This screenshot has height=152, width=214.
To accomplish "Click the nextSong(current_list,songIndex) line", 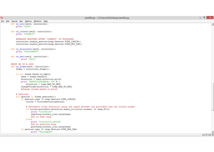I will (51, 114).
